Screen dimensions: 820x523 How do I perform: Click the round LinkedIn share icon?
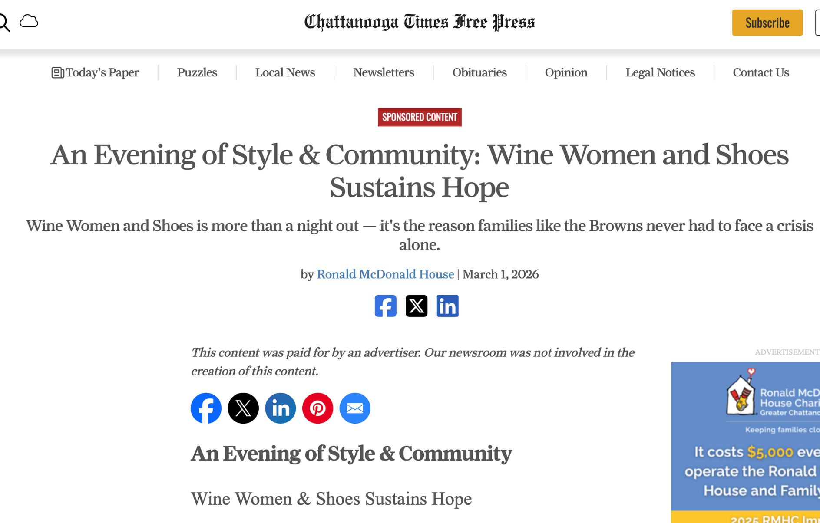coord(281,408)
